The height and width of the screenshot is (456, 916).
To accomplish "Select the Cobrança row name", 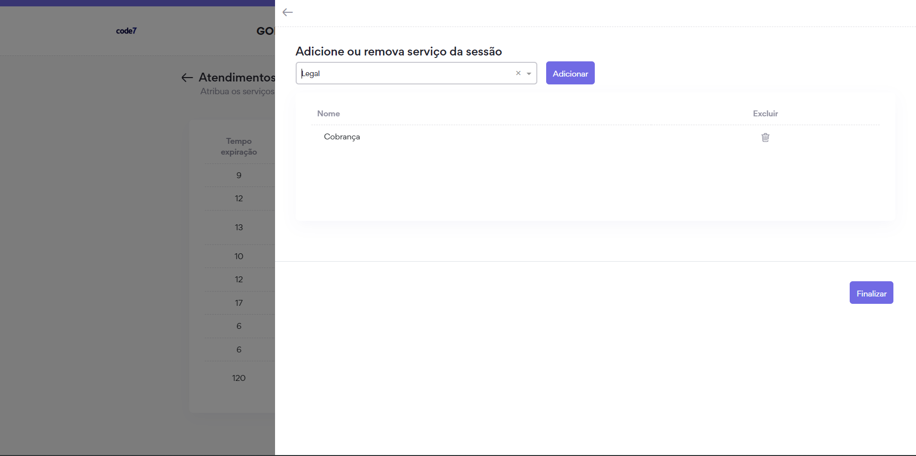I will click(x=342, y=136).
